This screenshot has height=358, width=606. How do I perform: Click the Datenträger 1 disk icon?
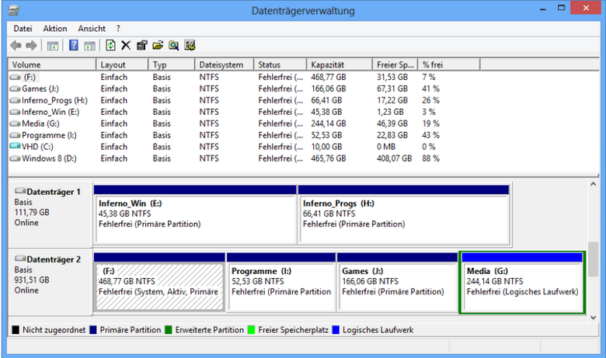pos(20,191)
